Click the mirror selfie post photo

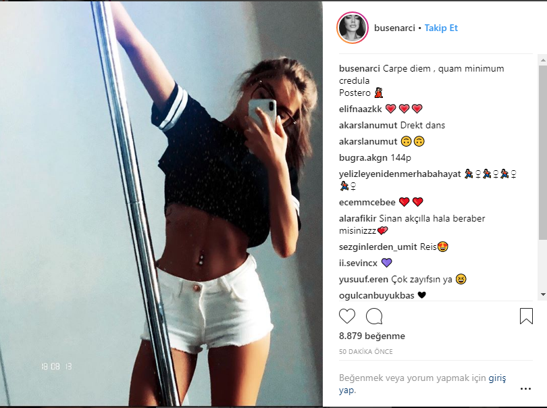pyautogui.click(x=162, y=203)
